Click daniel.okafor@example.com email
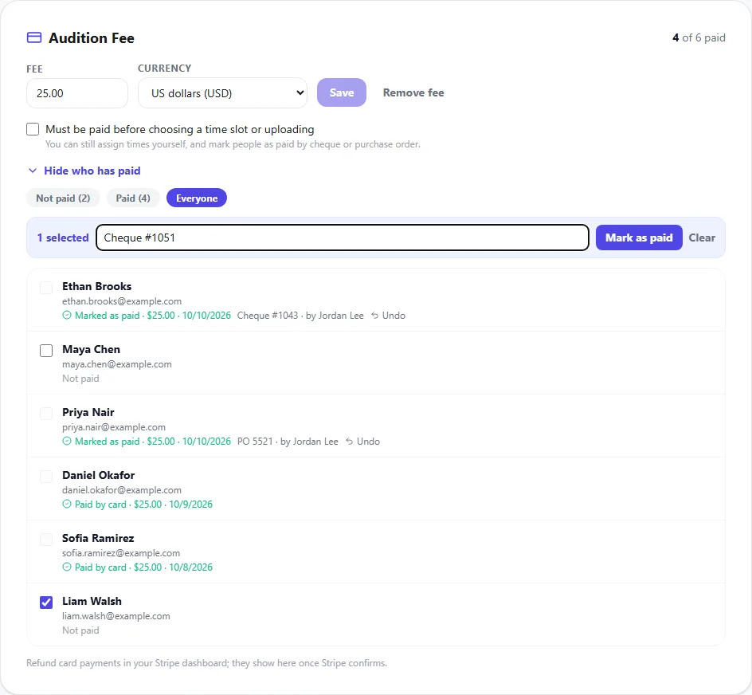Image resolution: width=752 pixels, height=695 pixels. (x=122, y=490)
